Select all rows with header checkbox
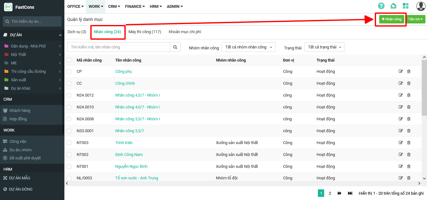This screenshot has height=200, width=427. point(69,60)
